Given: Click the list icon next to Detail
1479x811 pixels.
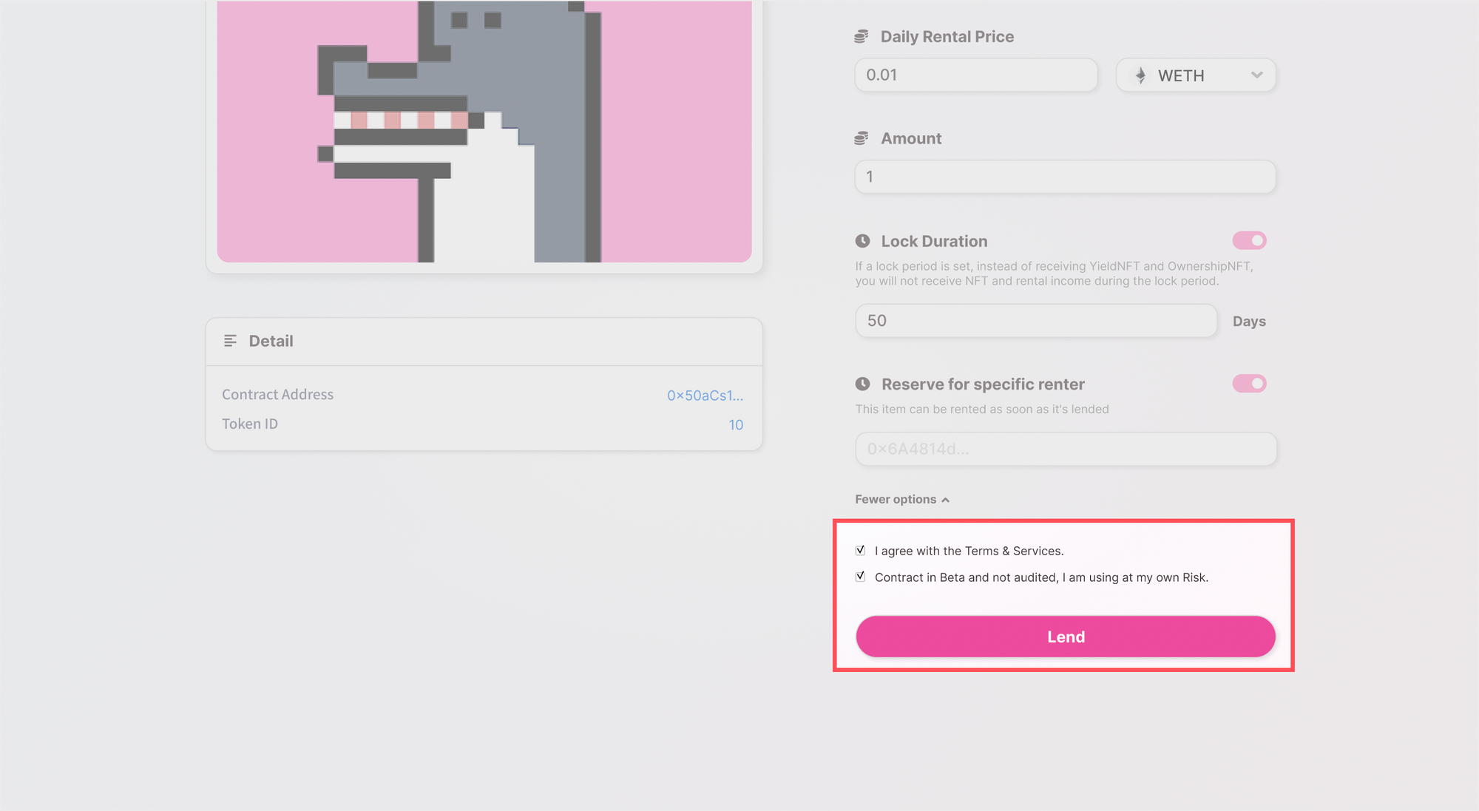Looking at the screenshot, I should coord(230,341).
